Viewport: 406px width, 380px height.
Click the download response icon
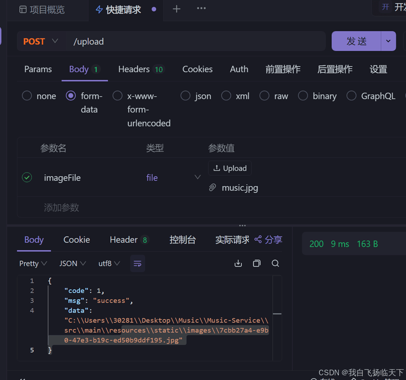(238, 263)
